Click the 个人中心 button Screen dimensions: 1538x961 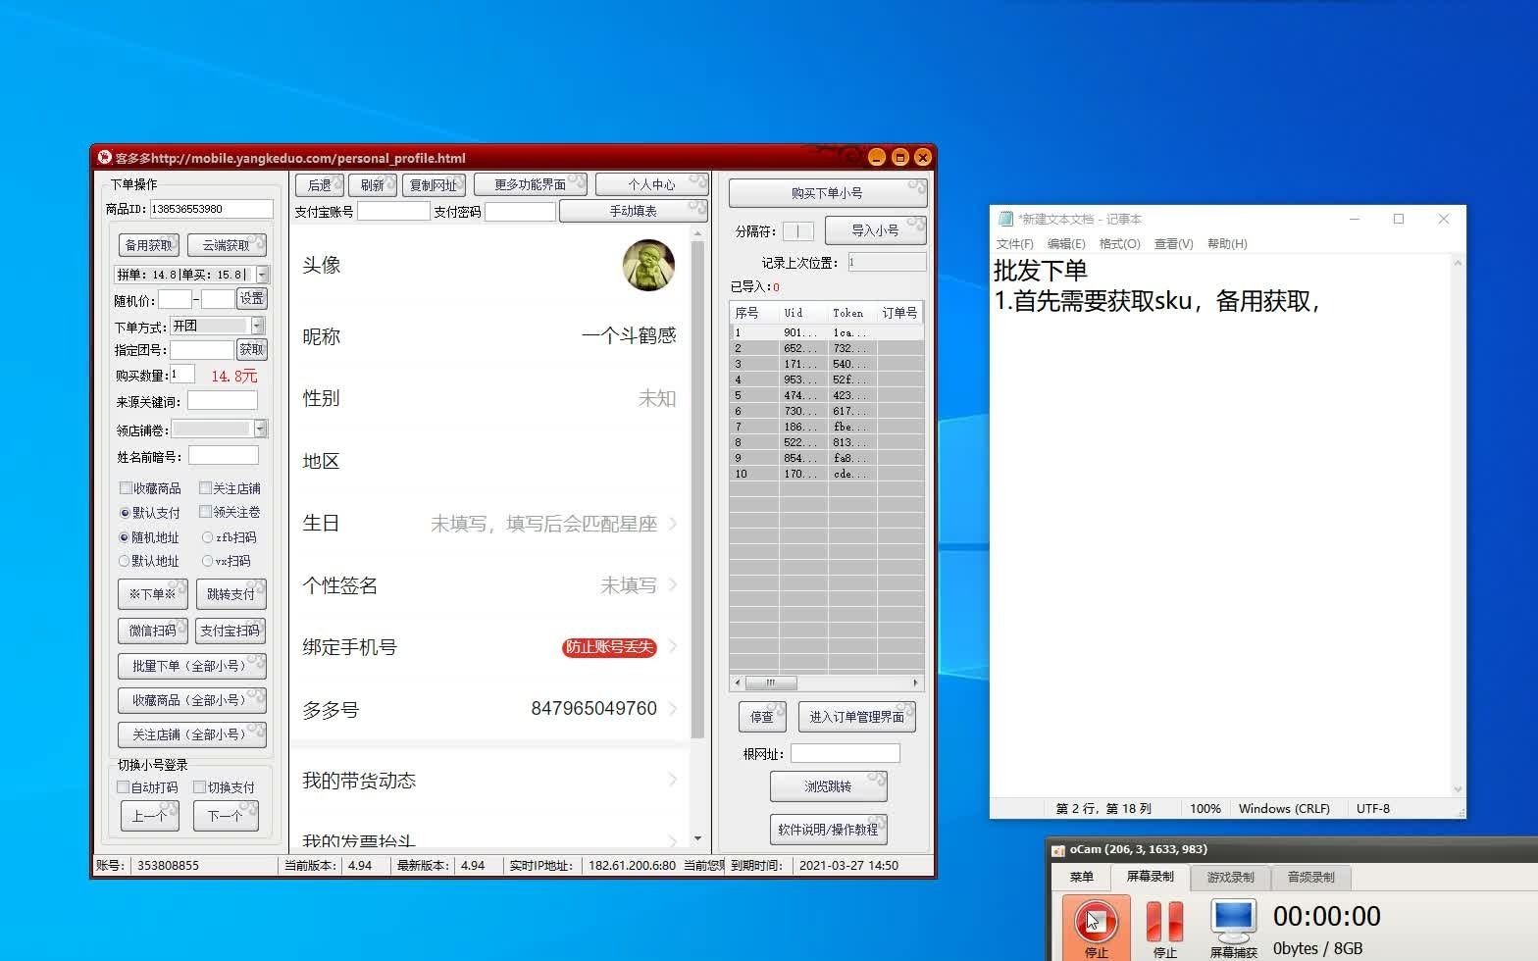[x=651, y=184]
